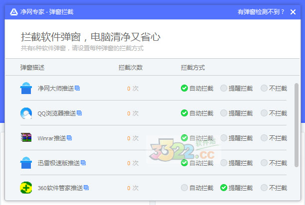The width and height of the screenshot is (305, 205).
Task: Open popup preview icon next to 净网大师推送
Action: click(77, 88)
